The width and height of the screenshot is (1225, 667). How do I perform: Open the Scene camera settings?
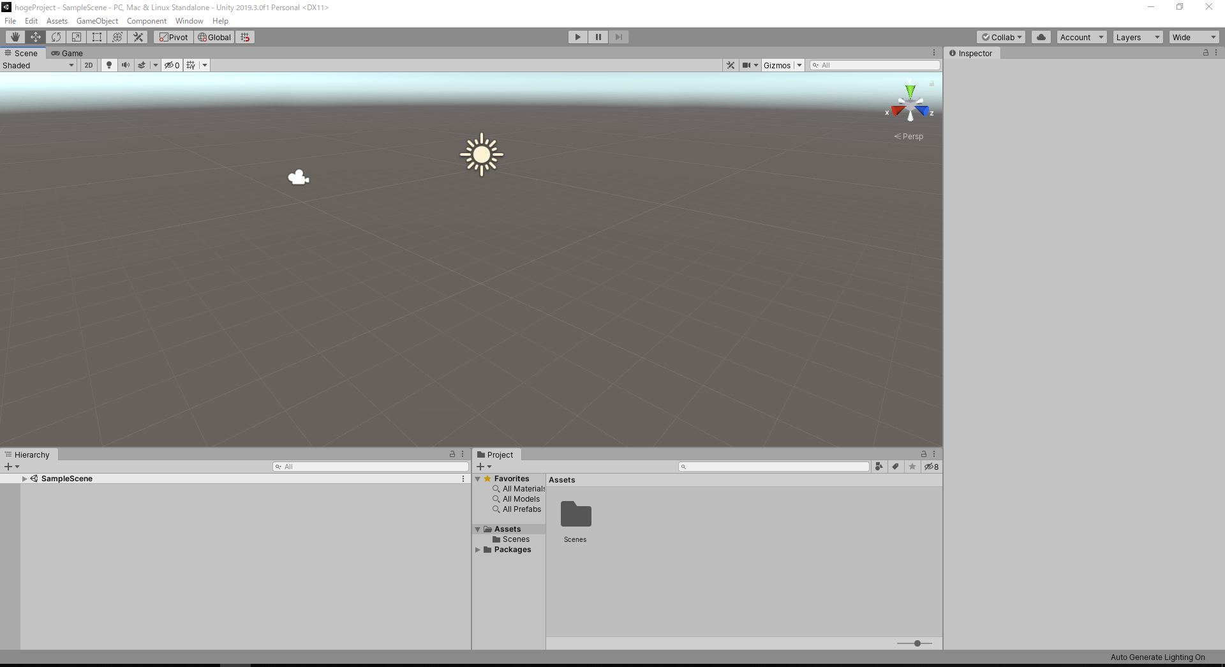pos(750,65)
